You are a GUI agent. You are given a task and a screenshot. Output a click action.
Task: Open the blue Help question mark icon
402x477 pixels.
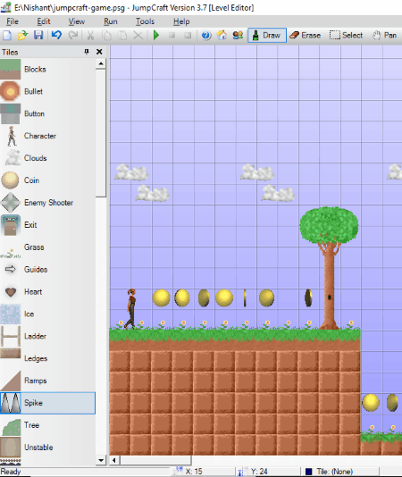(x=206, y=36)
